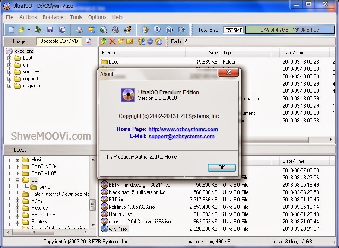The height and width of the screenshot is (248, 339).
Task: Expand the boot folder in image tree
Action: pyautogui.click(x=10, y=58)
